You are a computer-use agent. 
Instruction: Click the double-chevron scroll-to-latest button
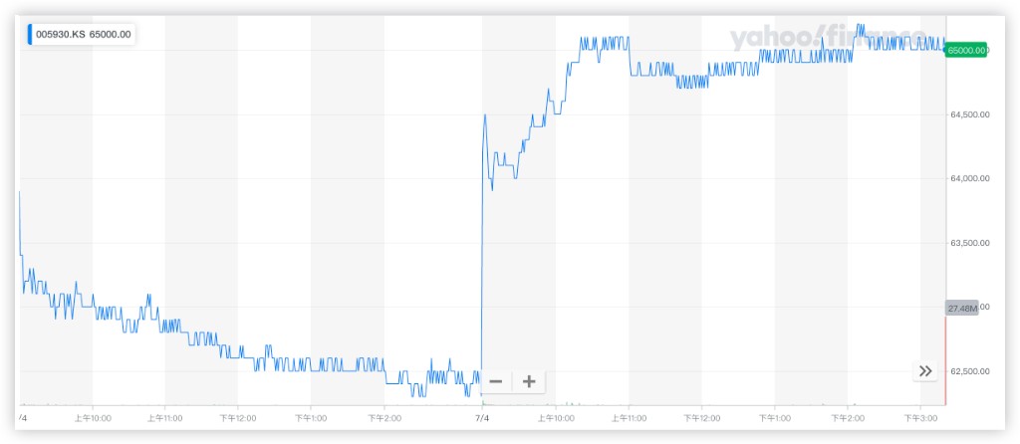point(925,370)
